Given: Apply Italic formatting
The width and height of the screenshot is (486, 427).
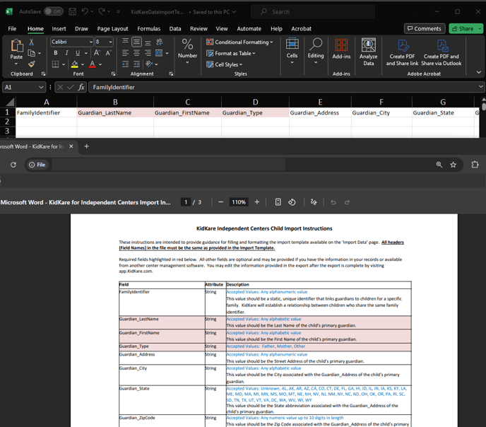Looking at the screenshot, I should tap(66, 53).
